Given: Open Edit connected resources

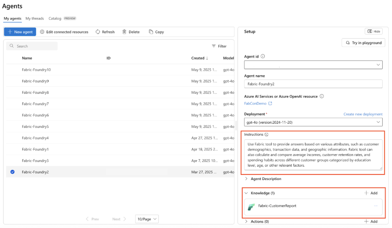Looking at the screenshot, I should point(64,32).
